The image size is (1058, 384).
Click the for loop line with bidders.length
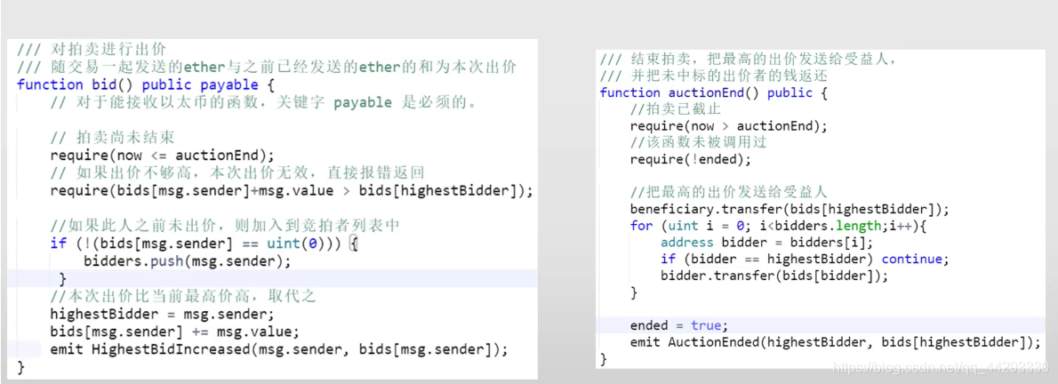(780, 226)
